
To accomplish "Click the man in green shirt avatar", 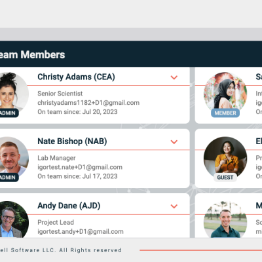I will click(x=225, y=219).
